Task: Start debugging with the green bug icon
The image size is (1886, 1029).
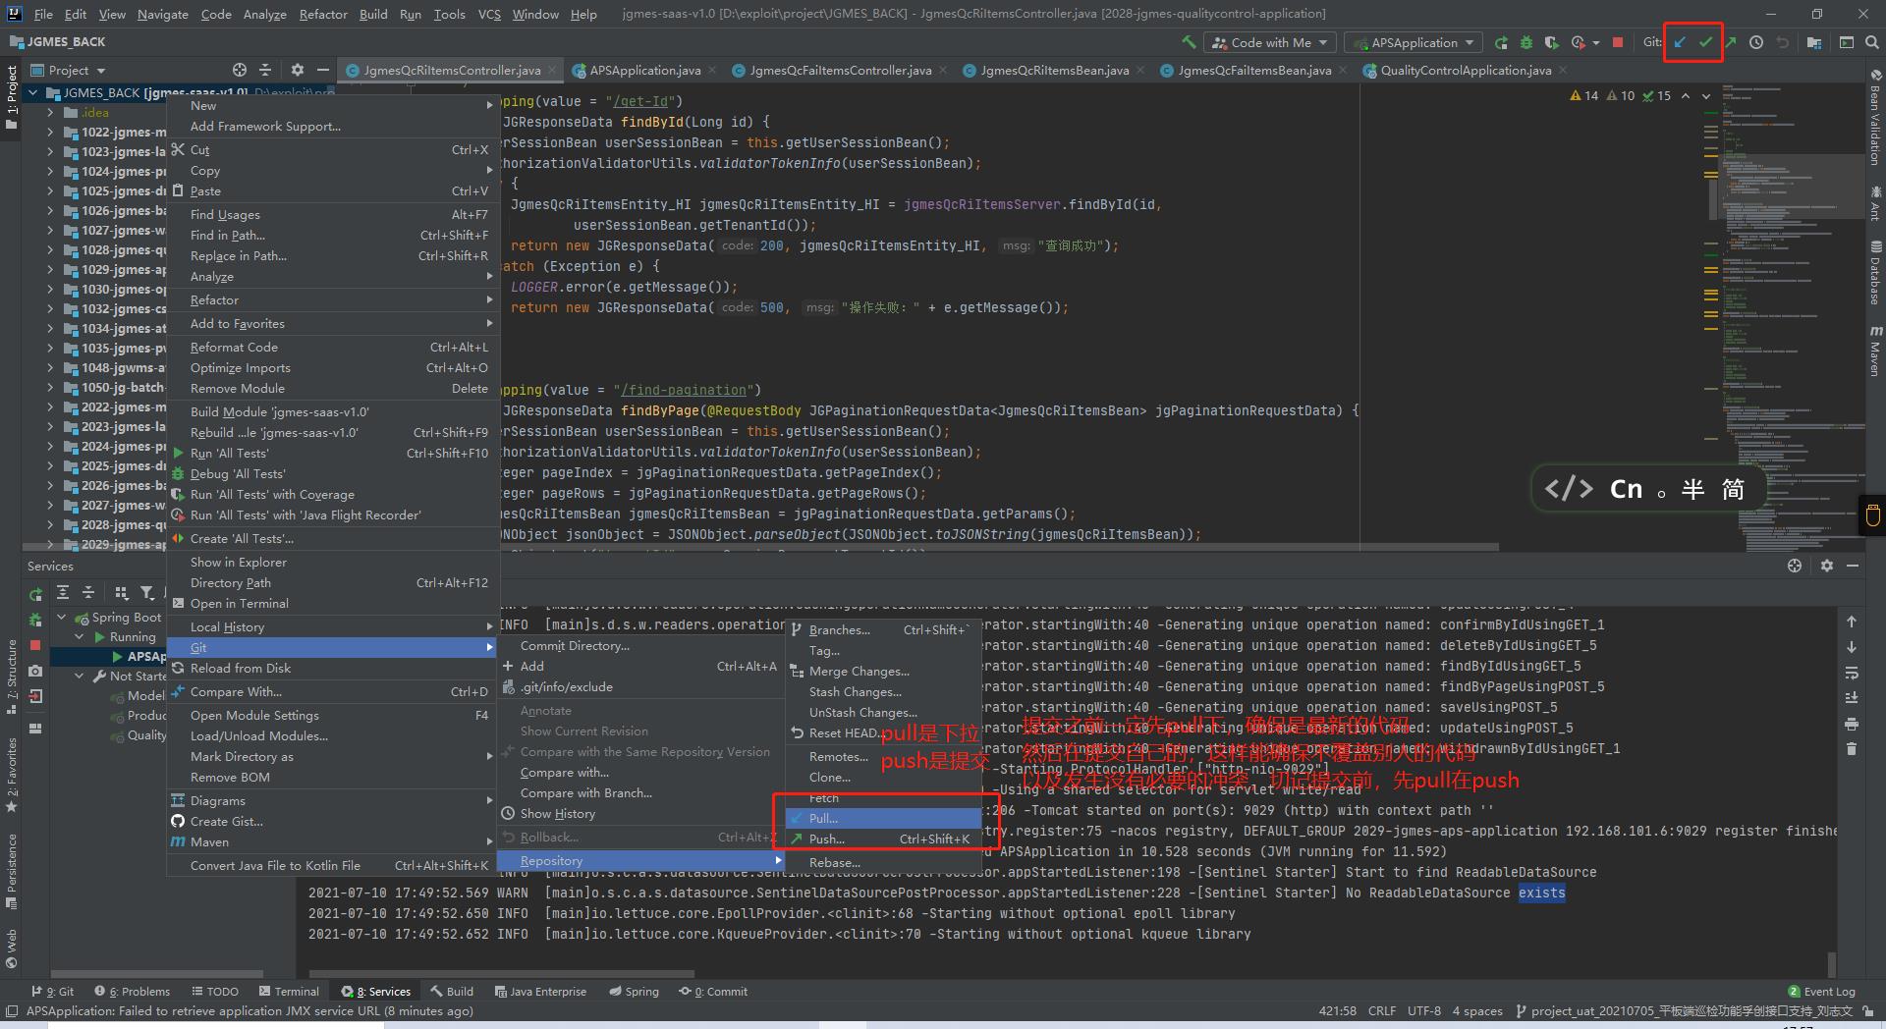Action: point(1525,42)
